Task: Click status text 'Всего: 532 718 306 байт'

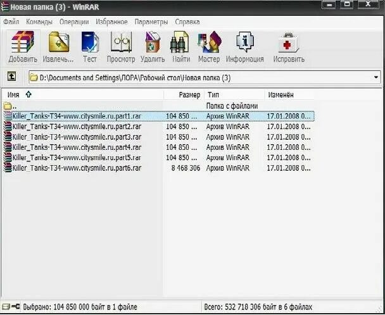Action: pos(258,307)
